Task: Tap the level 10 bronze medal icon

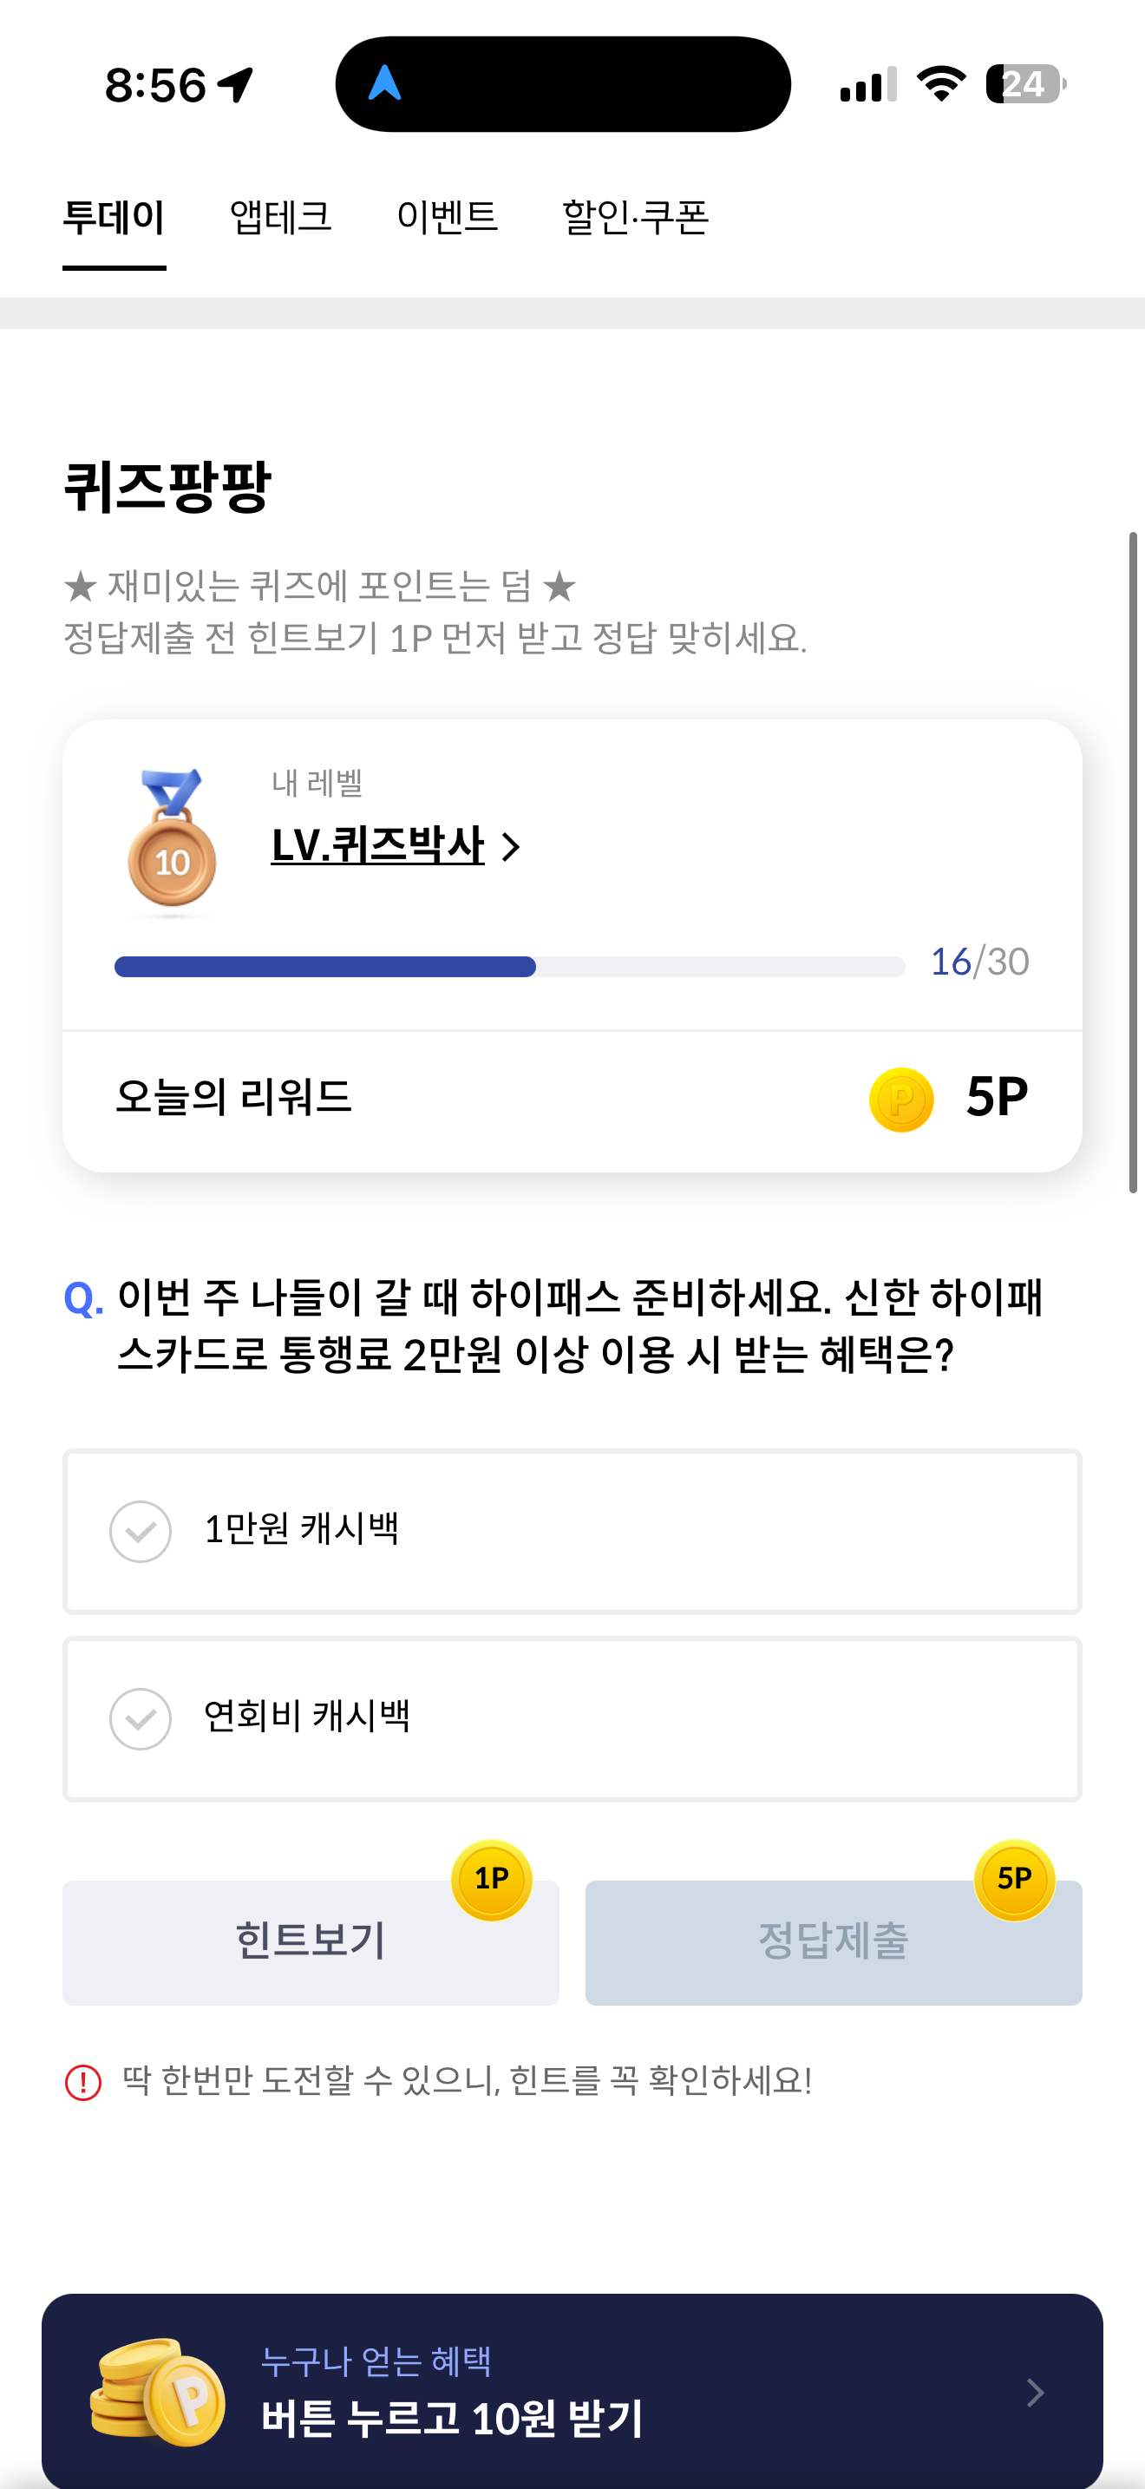Action: (171, 841)
